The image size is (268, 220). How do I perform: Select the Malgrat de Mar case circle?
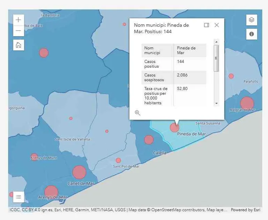(x=247, y=104)
